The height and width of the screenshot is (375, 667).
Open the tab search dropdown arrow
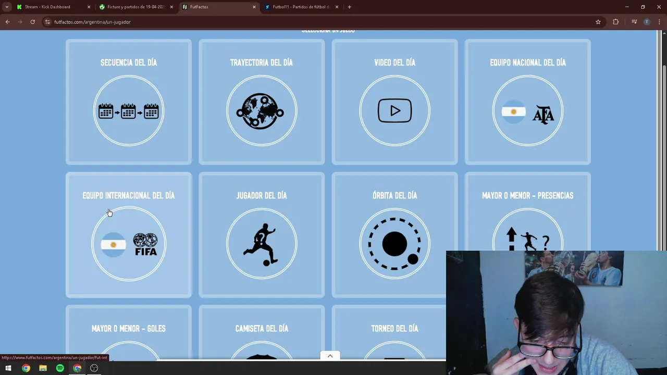point(7,7)
